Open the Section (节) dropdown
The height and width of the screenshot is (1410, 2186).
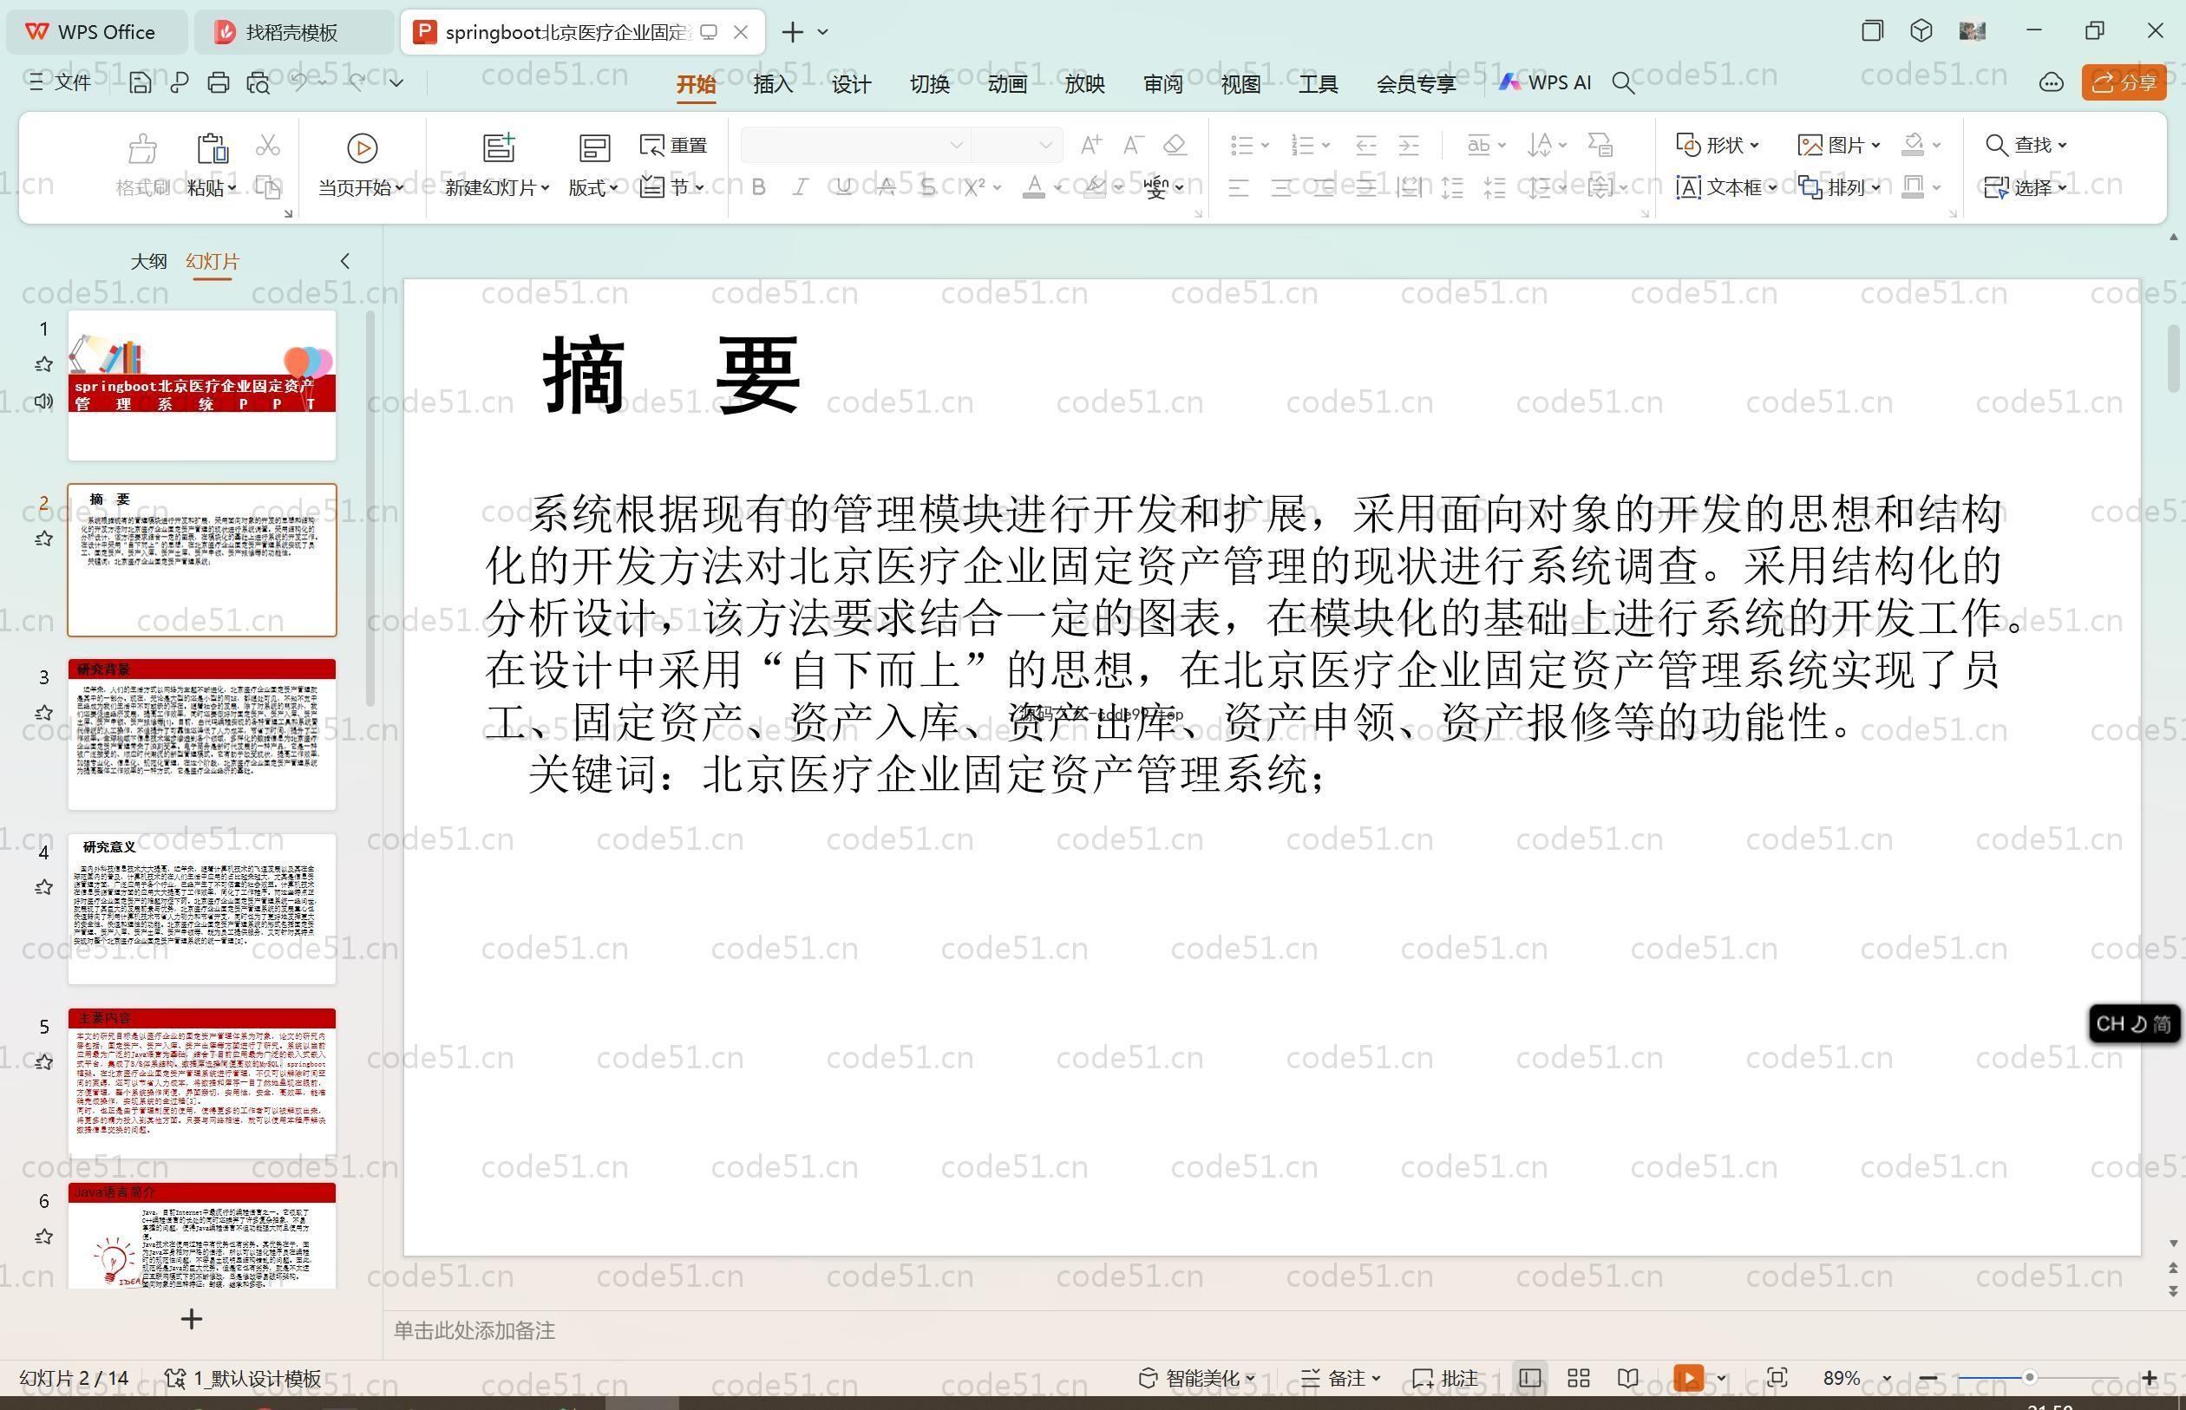672,186
